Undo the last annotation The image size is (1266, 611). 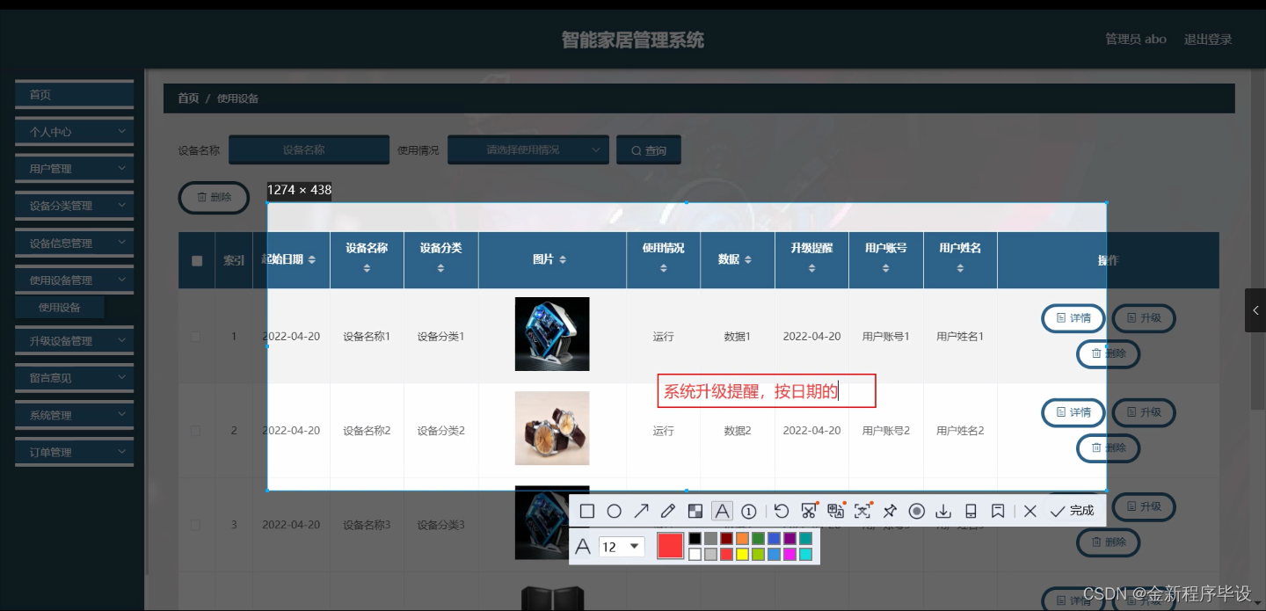point(780,511)
